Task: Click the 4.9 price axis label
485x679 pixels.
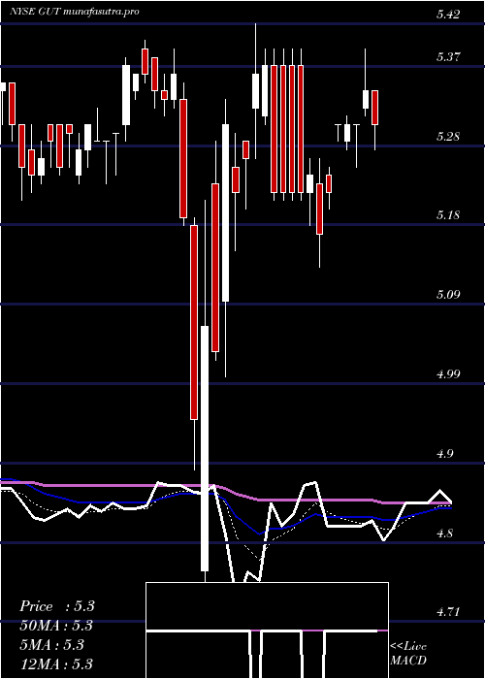Action: click(445, 454)
